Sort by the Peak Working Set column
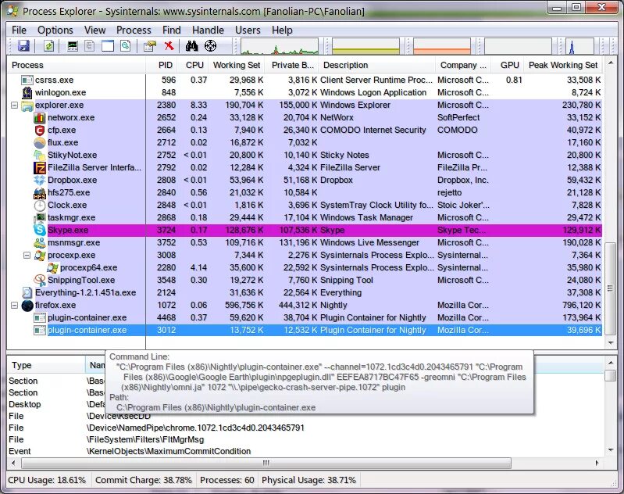Screen dimensions: 624x494 [x=563, y=65]
